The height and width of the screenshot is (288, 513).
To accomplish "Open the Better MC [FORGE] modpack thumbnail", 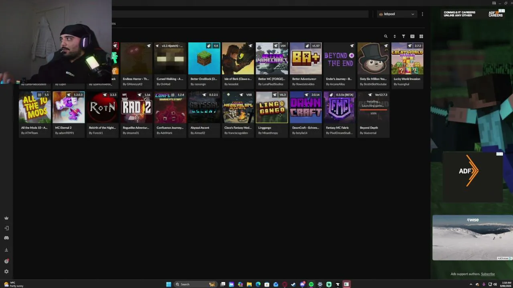I will pyautogui.click(x=272, y=58).
